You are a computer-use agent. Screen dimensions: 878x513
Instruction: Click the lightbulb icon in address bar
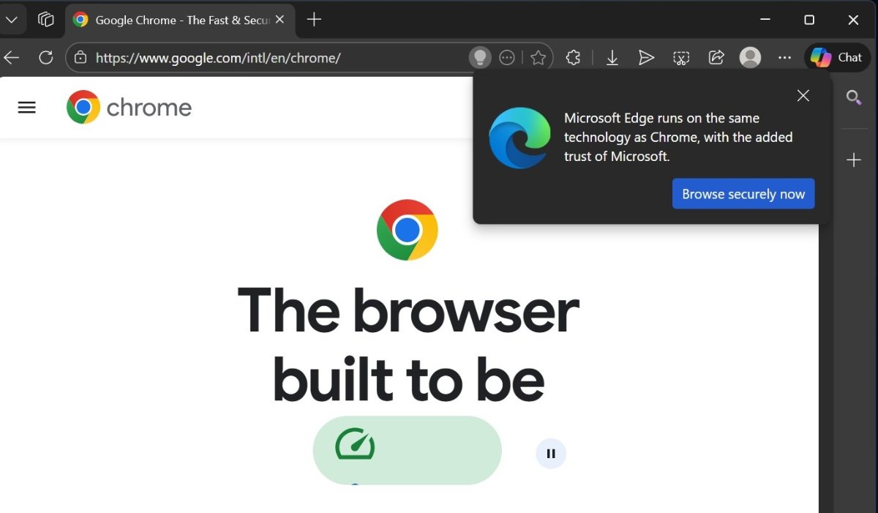479,58
